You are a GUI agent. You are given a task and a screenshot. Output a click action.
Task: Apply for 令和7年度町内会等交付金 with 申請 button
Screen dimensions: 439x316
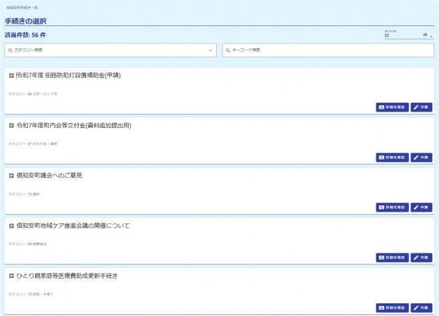click(422, 157)
